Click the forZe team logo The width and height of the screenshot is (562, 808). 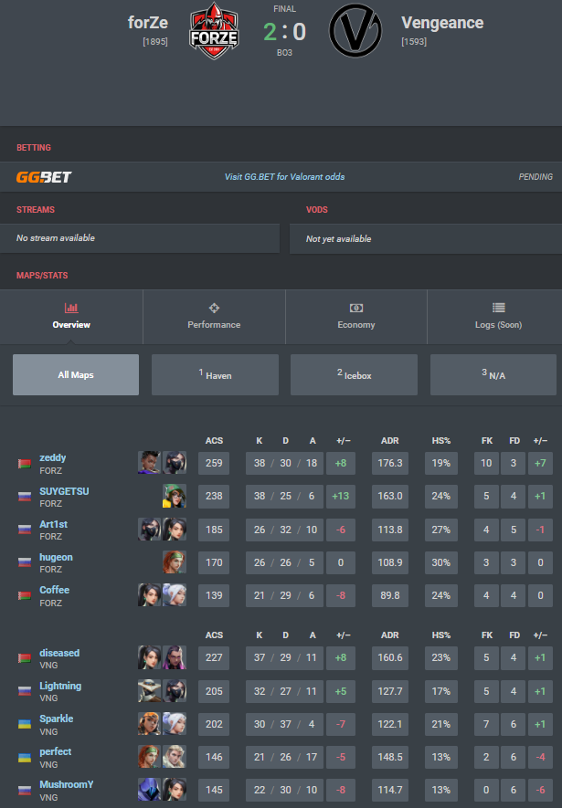[214, 31]
